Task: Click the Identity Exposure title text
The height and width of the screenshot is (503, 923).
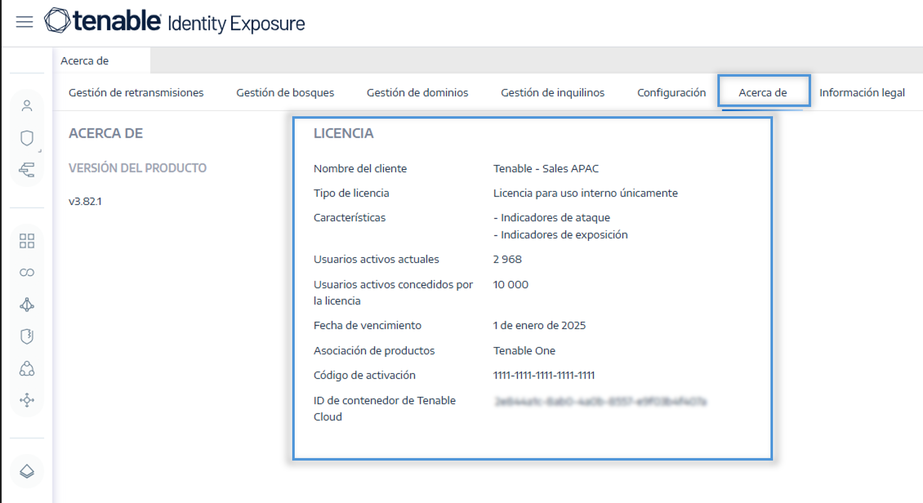Action: (x=236, y=24)
